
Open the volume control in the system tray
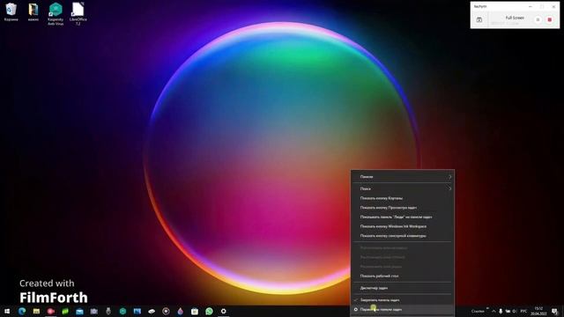click(515, 311)
